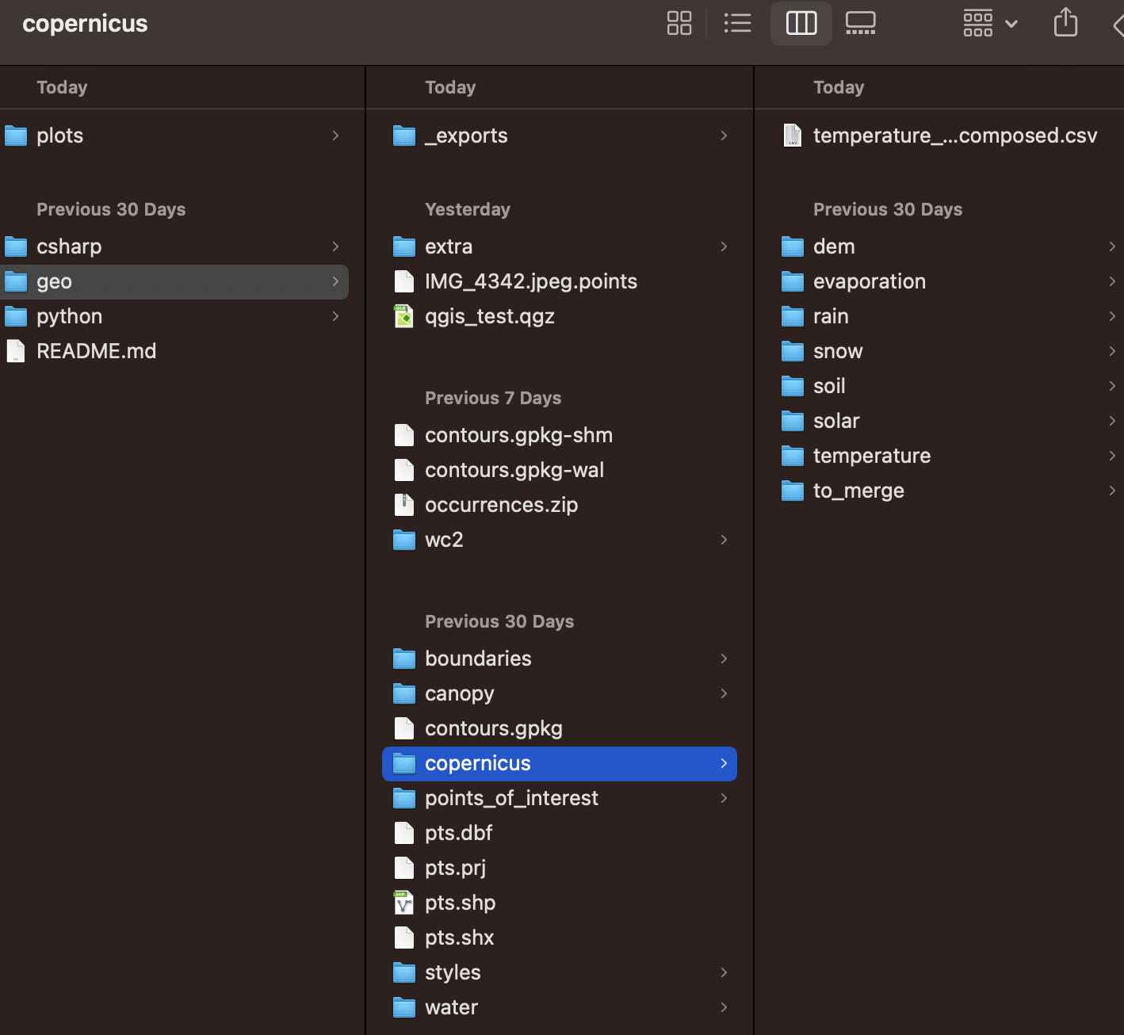This screenshot has height=1035, width=1124.
Task: Open the points_of_interest folder
Action: tap(511, 798)
